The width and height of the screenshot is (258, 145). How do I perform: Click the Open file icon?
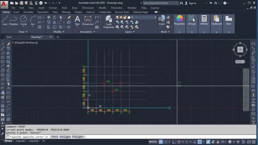point(17,3)
